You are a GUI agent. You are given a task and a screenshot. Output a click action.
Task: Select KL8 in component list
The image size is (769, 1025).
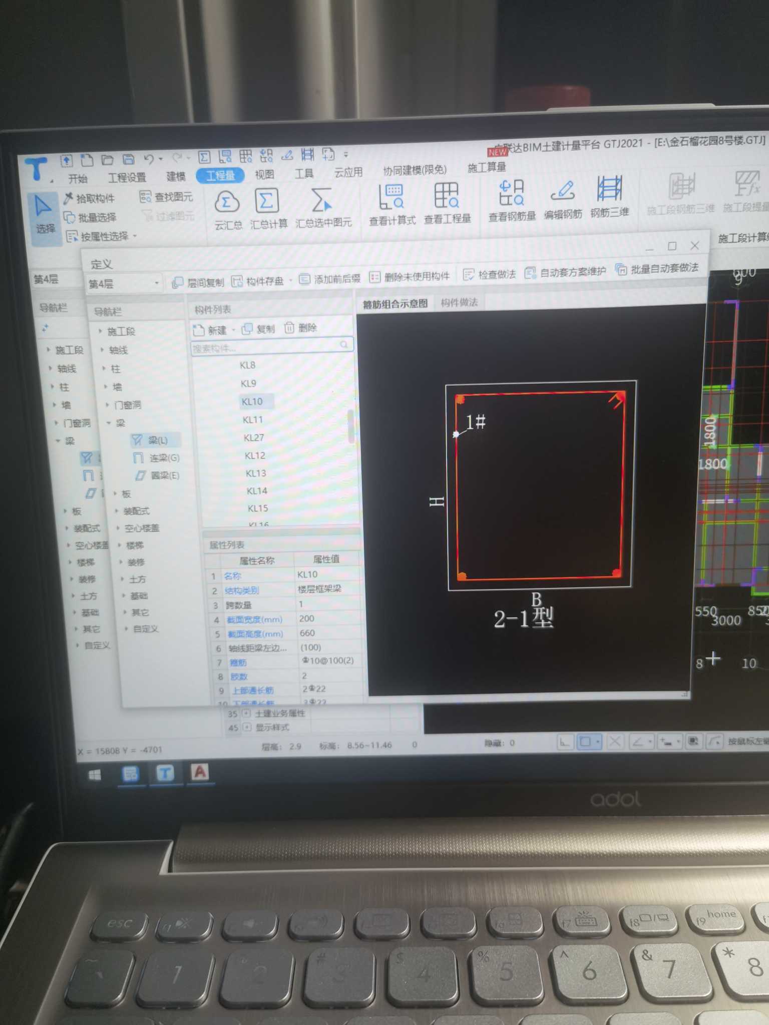pyautogui.click(x=247, y=365)
